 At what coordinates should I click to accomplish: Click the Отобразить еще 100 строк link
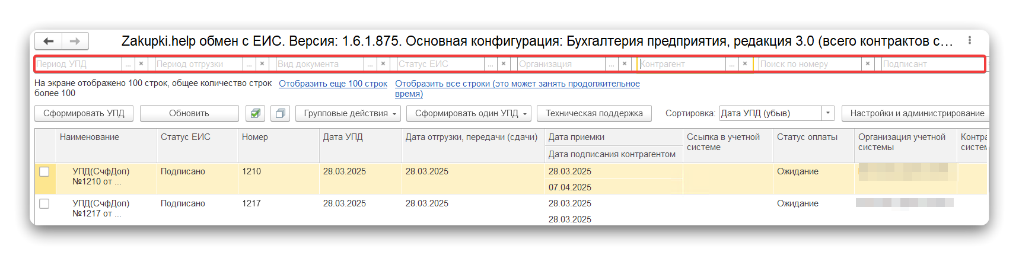[333, 84]
